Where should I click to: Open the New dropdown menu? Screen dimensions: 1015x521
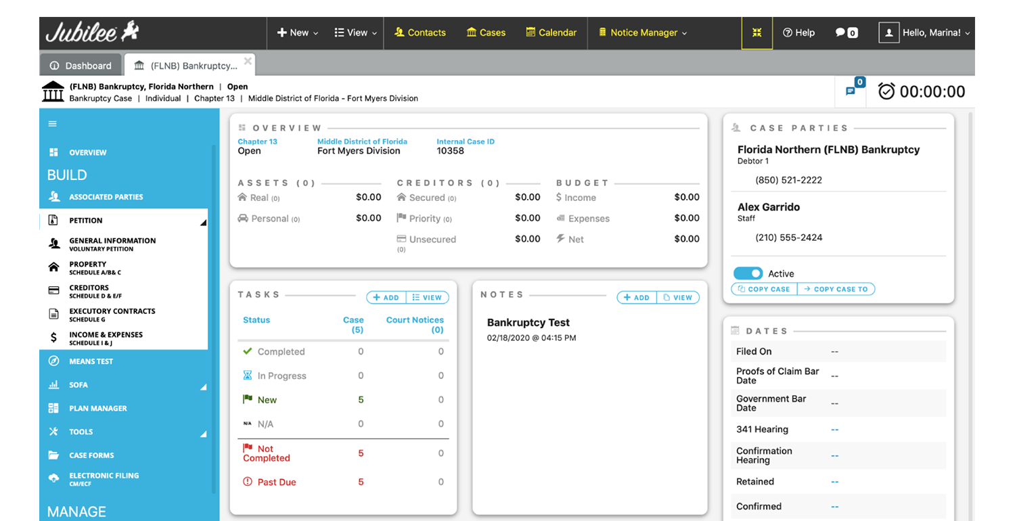[x=298, y=32]
